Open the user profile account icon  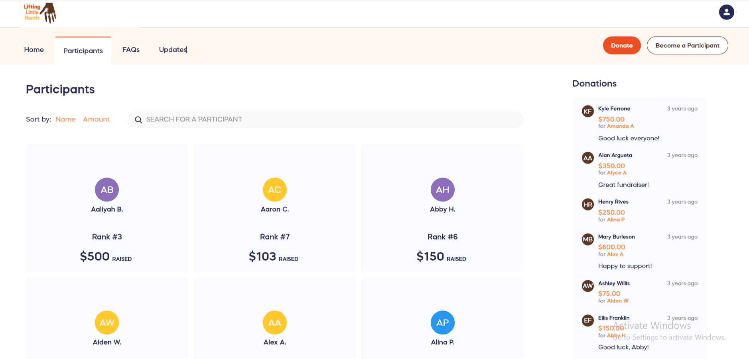point(726,12)
